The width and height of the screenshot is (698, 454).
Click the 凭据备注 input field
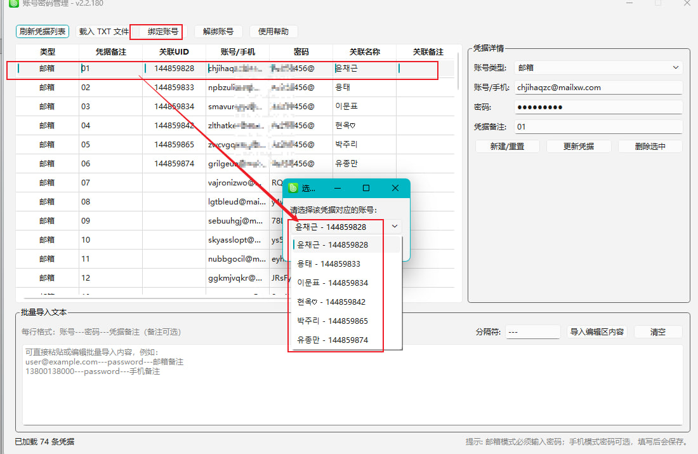[x=598, y=127]
